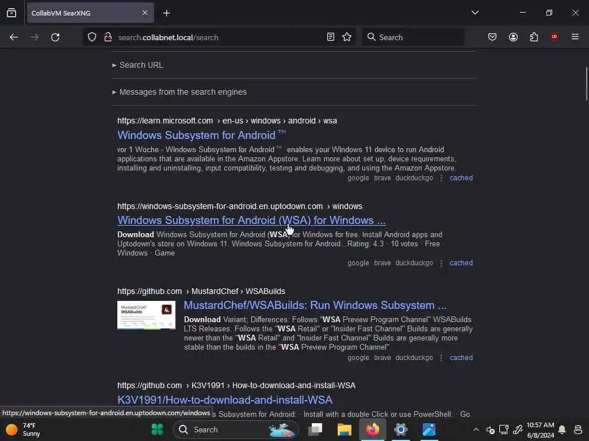Screen dimensions: 589x441
Task: Toggle reader view icon
Action: [331, 37]
